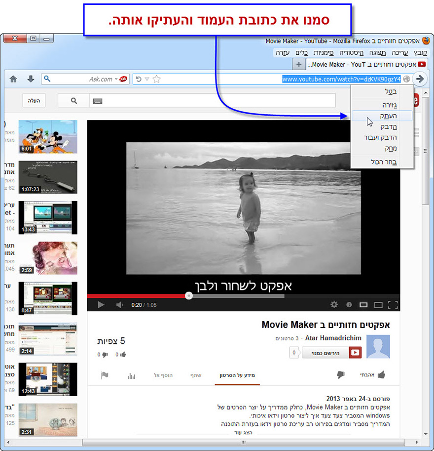Choose הדבק ועבור in the context menu
Screen dimensions: 434x451
click(382, 137)
